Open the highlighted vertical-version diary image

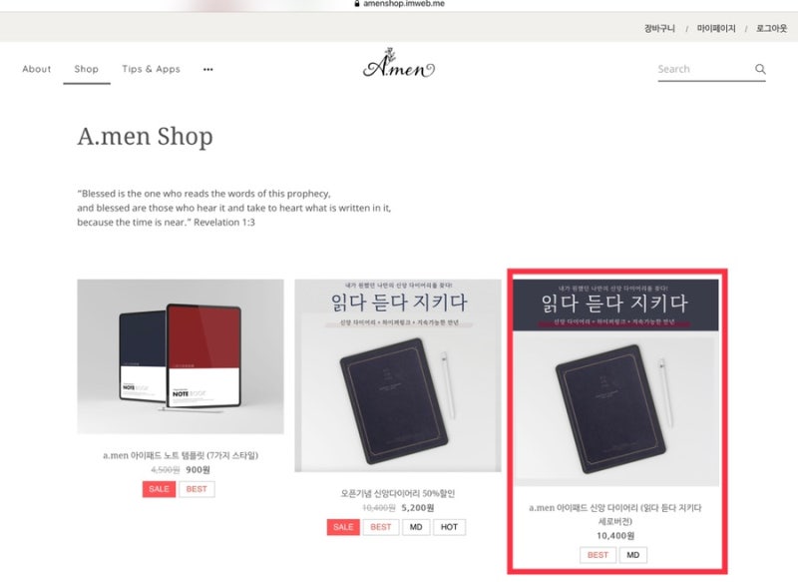pos(615,382)
